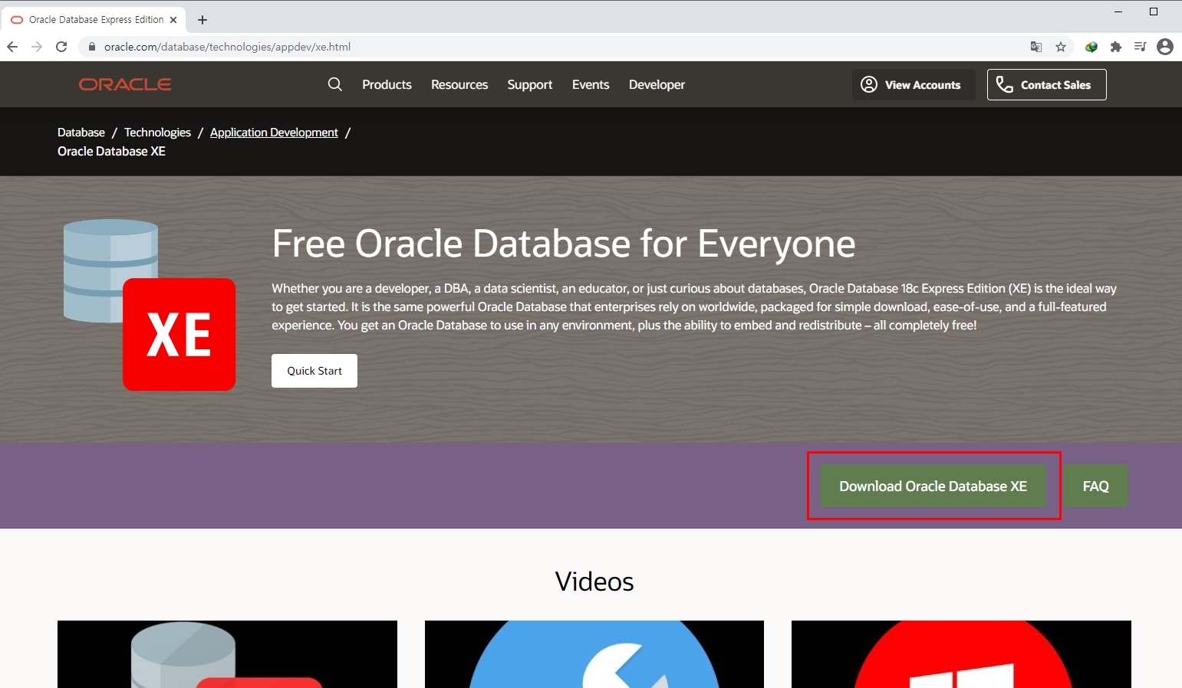Screen dimensions: 1182x688
Task: Click the Contact Sales button
Action: click(x=1047, y=84)
